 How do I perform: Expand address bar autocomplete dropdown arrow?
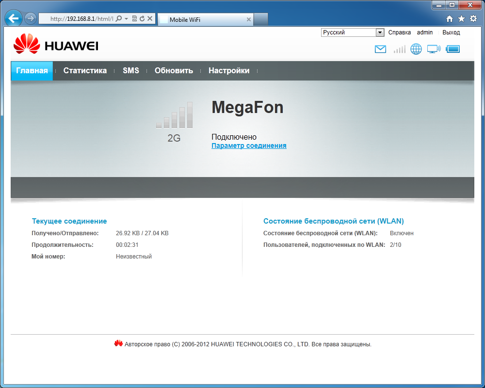click(x=126, y=18)
